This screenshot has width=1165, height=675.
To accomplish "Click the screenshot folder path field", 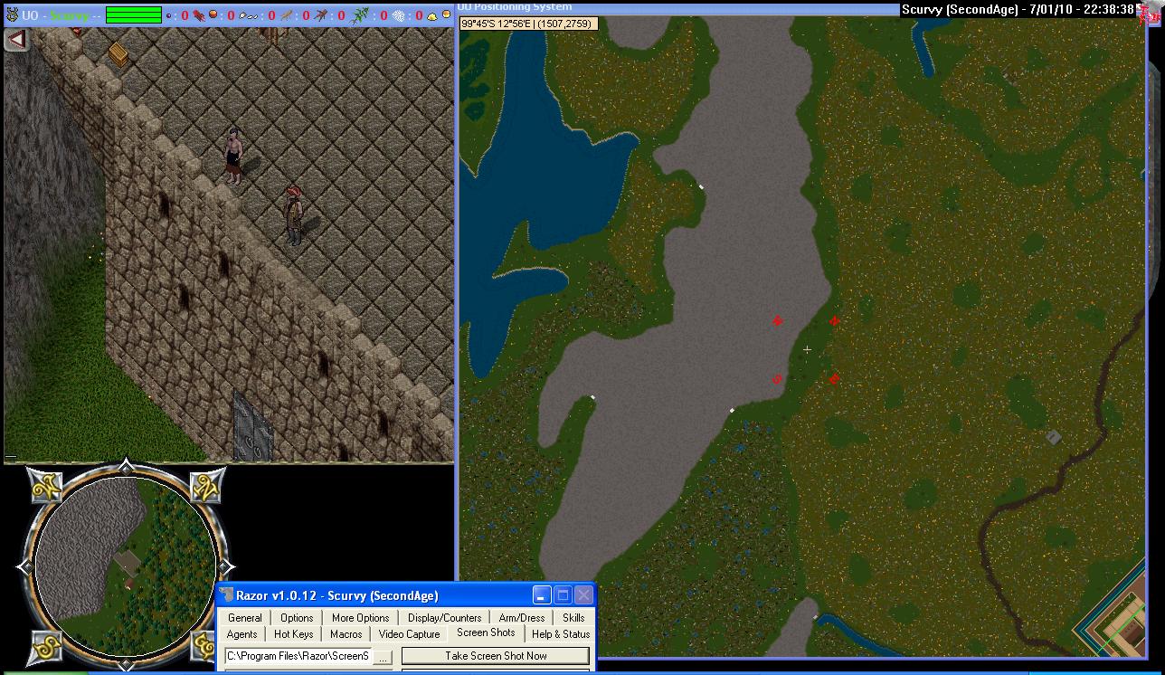I will click(x=298, y=657).
